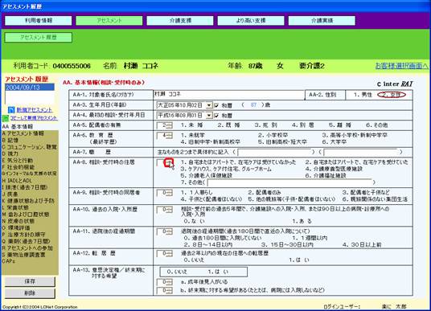Click the green copy-assessment icon

(x=6, y=118)
